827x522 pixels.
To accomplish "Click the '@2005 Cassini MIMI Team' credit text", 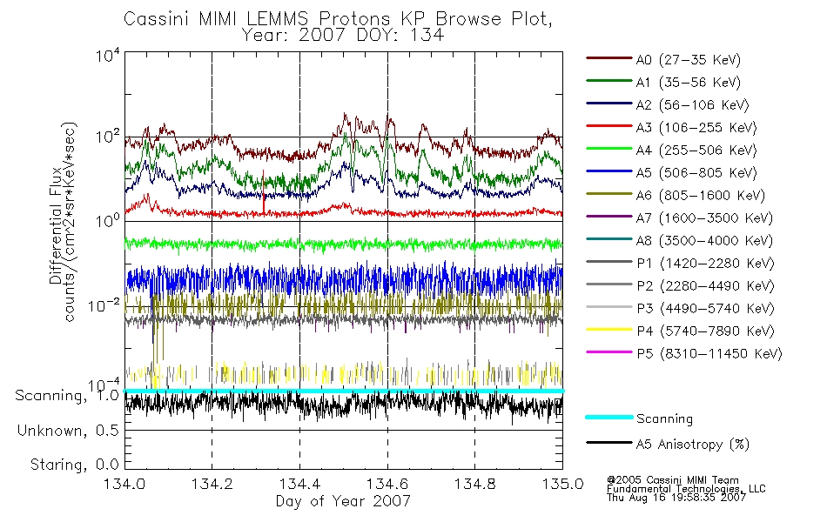I will coord(672,480).
